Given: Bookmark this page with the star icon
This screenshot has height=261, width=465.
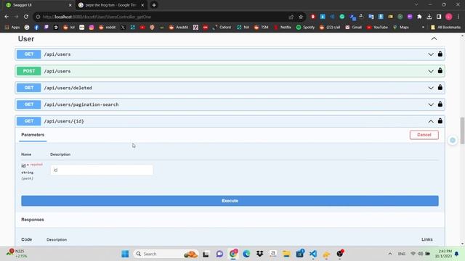Looking at the screenshot, I should (x=301, y=17).
